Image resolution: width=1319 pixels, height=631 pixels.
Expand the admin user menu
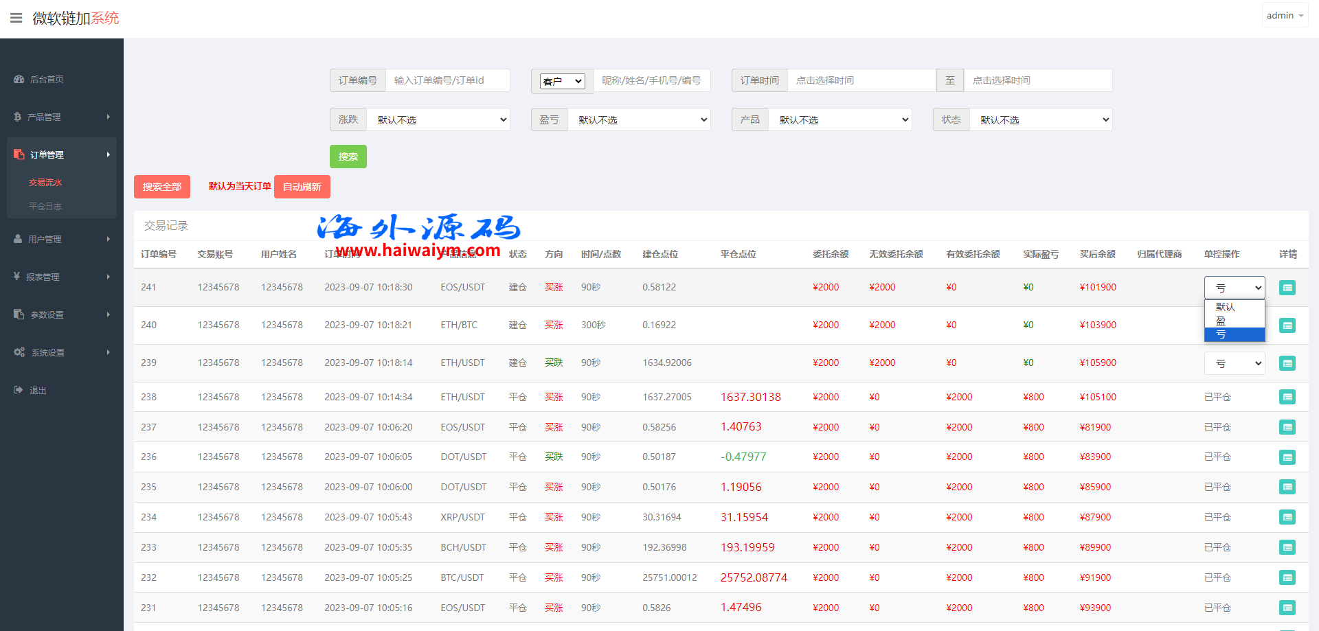coord(1284,15)
